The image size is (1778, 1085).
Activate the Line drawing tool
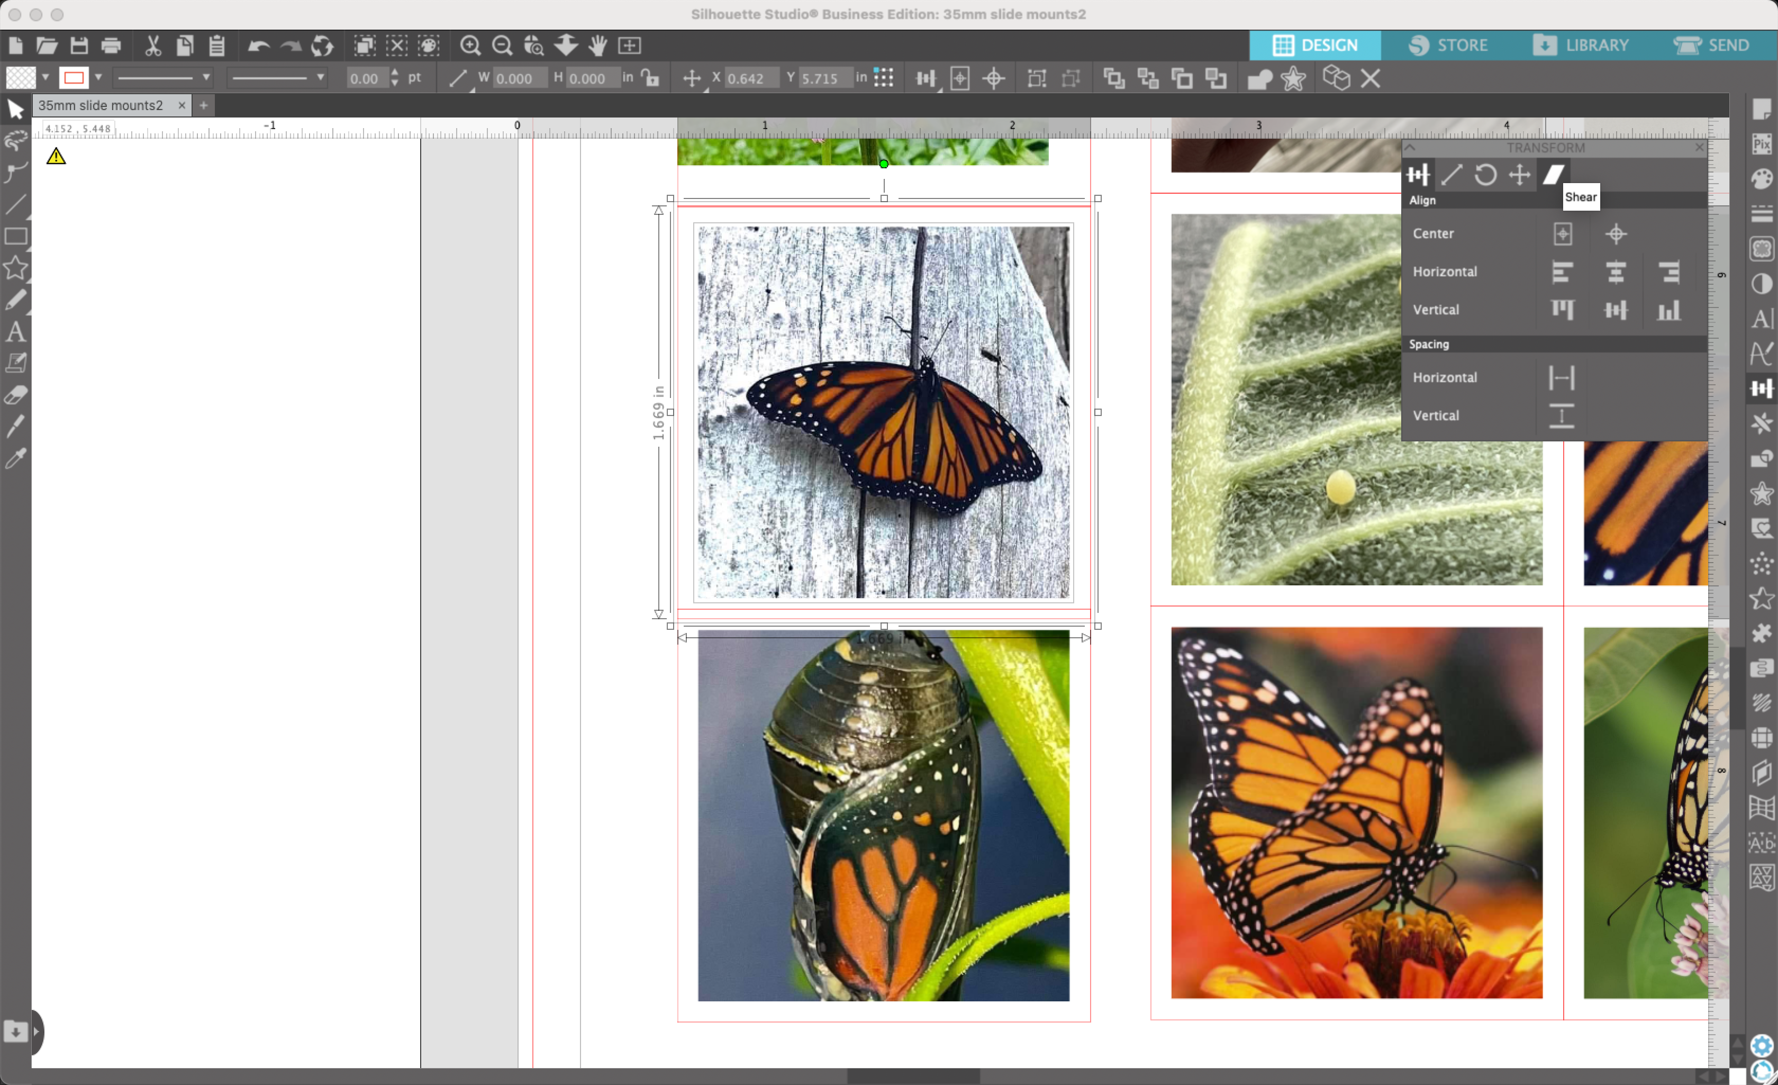pos(16,204)
